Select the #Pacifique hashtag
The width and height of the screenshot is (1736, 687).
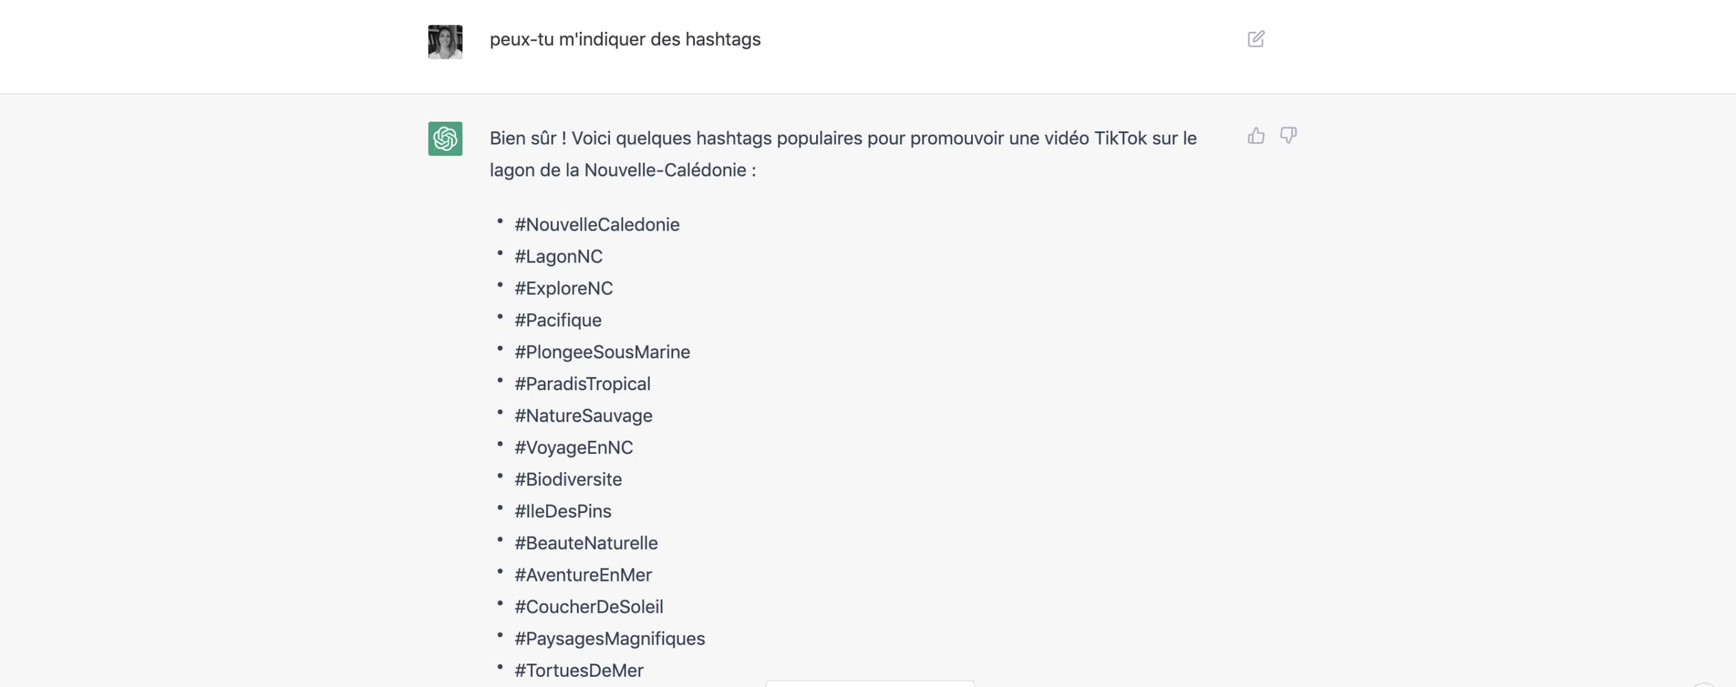pos(558,320)
